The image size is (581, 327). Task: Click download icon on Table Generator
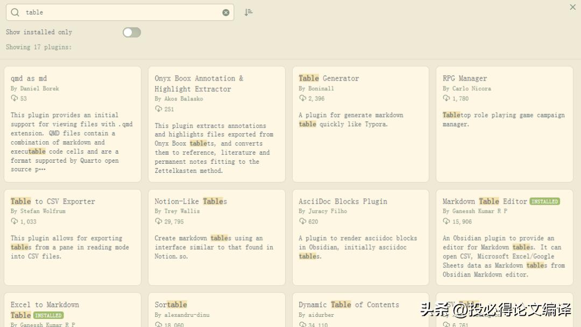303,98
